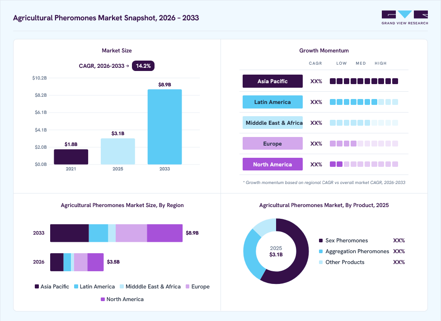
Task: Click the 14.2% CAGR badge
Action: [x=143, y=66]
